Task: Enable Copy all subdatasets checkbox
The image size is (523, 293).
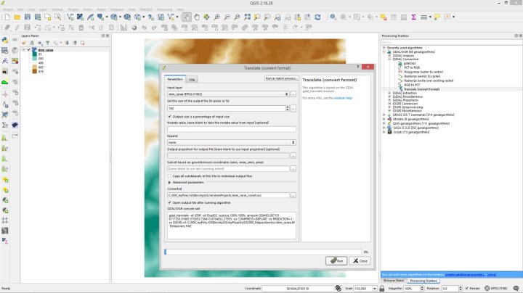Action: (x=169, y=176)
